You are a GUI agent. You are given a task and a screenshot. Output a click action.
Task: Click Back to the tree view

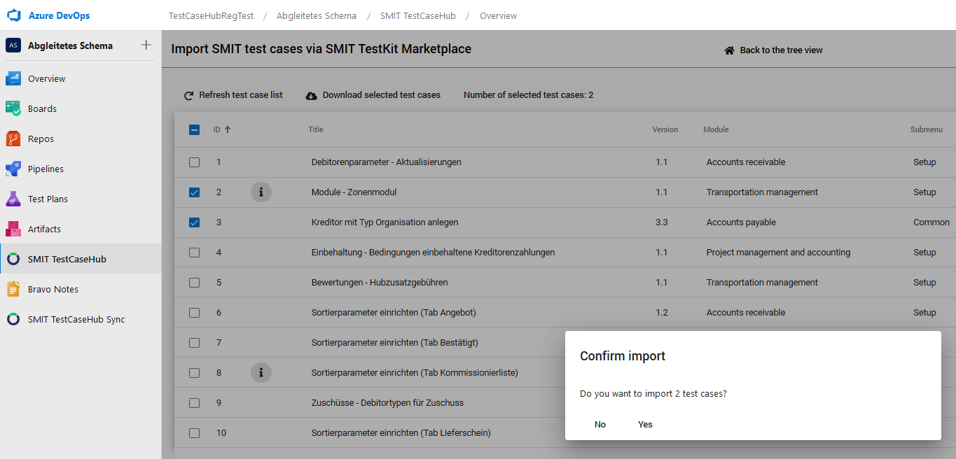click(x=773, y=50)
